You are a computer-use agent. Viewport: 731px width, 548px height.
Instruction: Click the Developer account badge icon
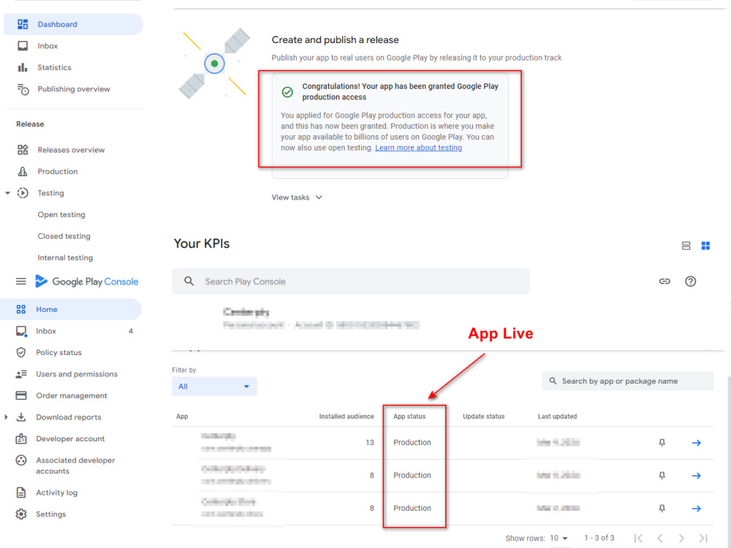coord(21,439)
